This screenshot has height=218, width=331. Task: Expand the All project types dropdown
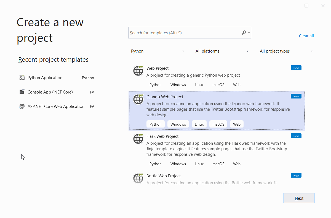click(286, 51)
